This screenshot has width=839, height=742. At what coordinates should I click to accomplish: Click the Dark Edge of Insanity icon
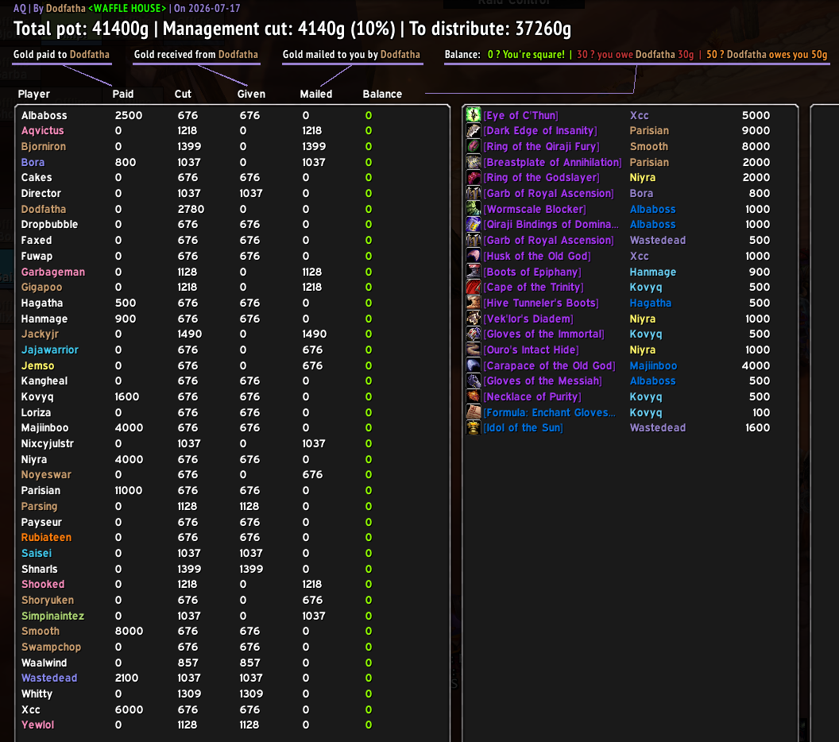[474, 130]
